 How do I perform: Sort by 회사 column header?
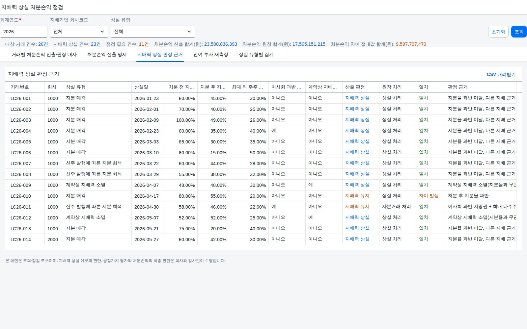click(x=54, y=87)
